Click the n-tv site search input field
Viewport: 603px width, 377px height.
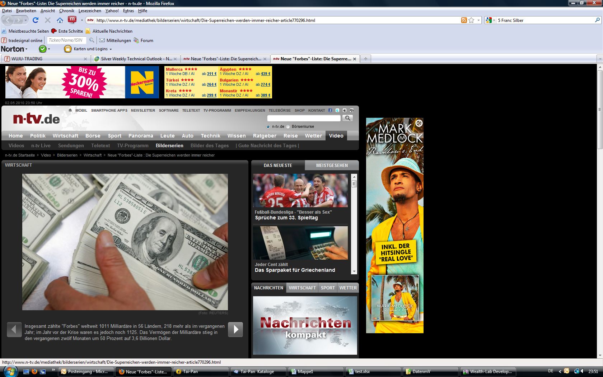click(x=304, y=118)
